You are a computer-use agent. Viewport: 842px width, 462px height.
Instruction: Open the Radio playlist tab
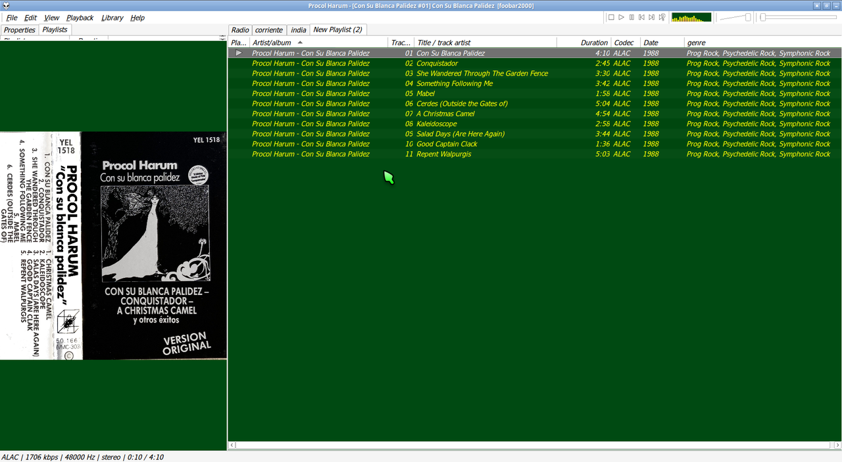240,30
